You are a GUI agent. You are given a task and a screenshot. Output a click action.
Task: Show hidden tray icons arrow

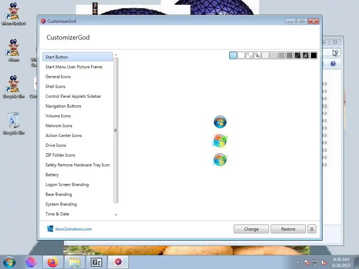point(298,262)
